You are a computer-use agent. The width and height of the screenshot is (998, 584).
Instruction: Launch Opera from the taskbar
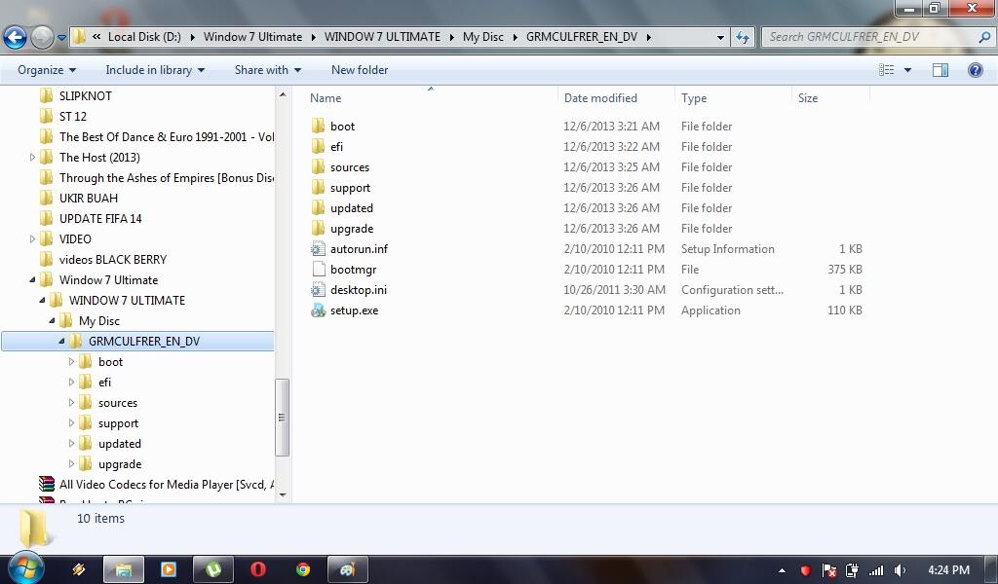[257, 569]
